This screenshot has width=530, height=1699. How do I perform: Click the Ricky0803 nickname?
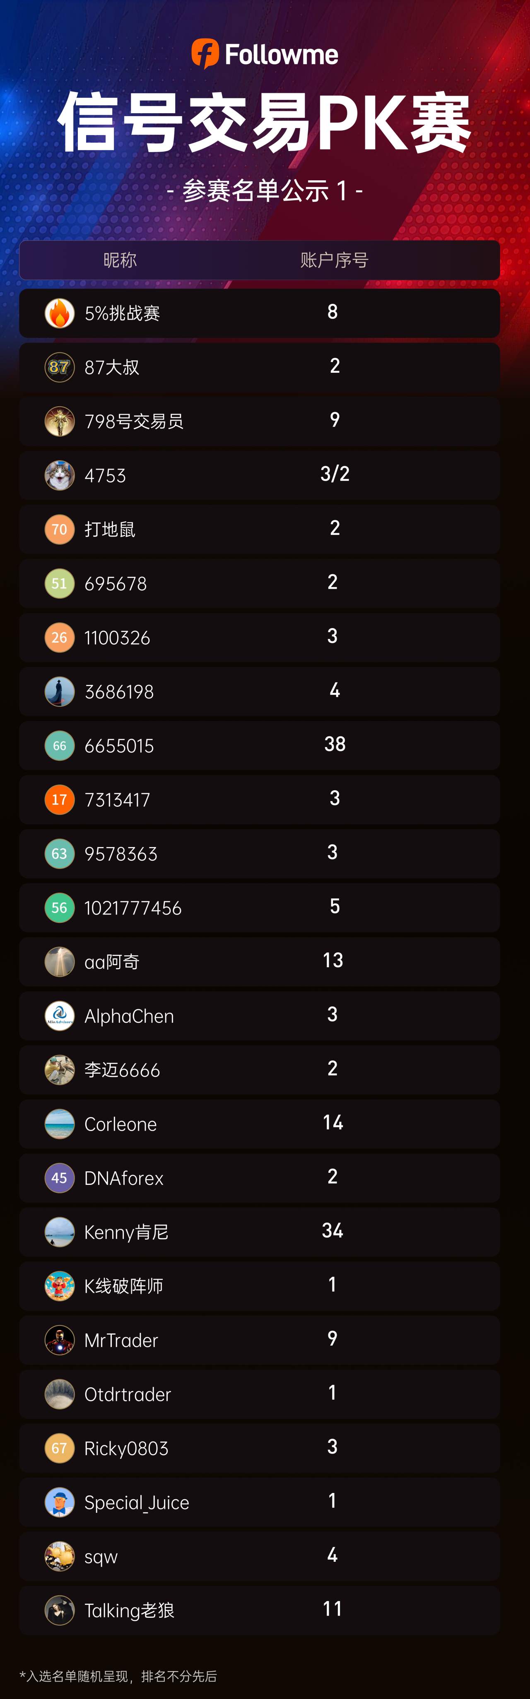126,1449
